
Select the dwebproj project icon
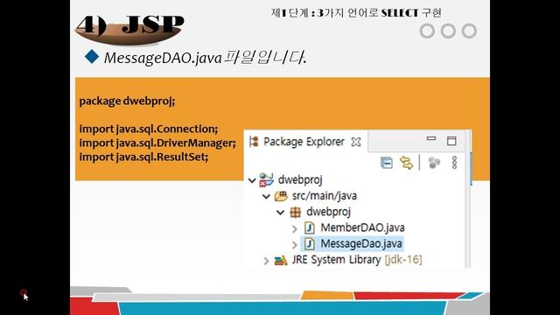266,179
